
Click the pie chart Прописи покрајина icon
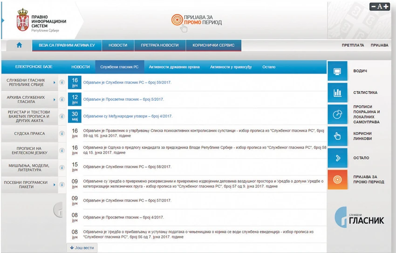(337, 114)
